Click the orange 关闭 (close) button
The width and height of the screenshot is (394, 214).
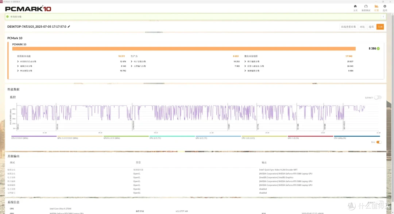click(380, 27)
